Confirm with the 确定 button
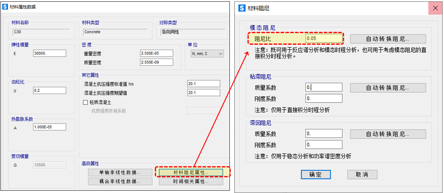This screenshot has width=444, height=193. (316, 175)
